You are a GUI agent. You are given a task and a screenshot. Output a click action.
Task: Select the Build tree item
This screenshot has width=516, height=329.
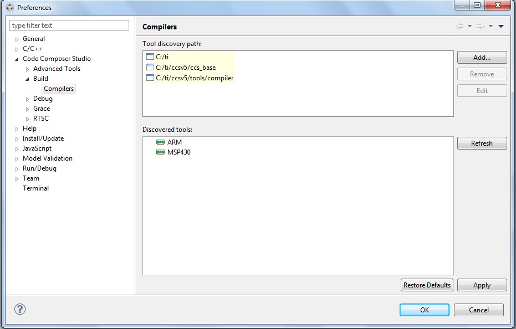click(x=40, y=78)
